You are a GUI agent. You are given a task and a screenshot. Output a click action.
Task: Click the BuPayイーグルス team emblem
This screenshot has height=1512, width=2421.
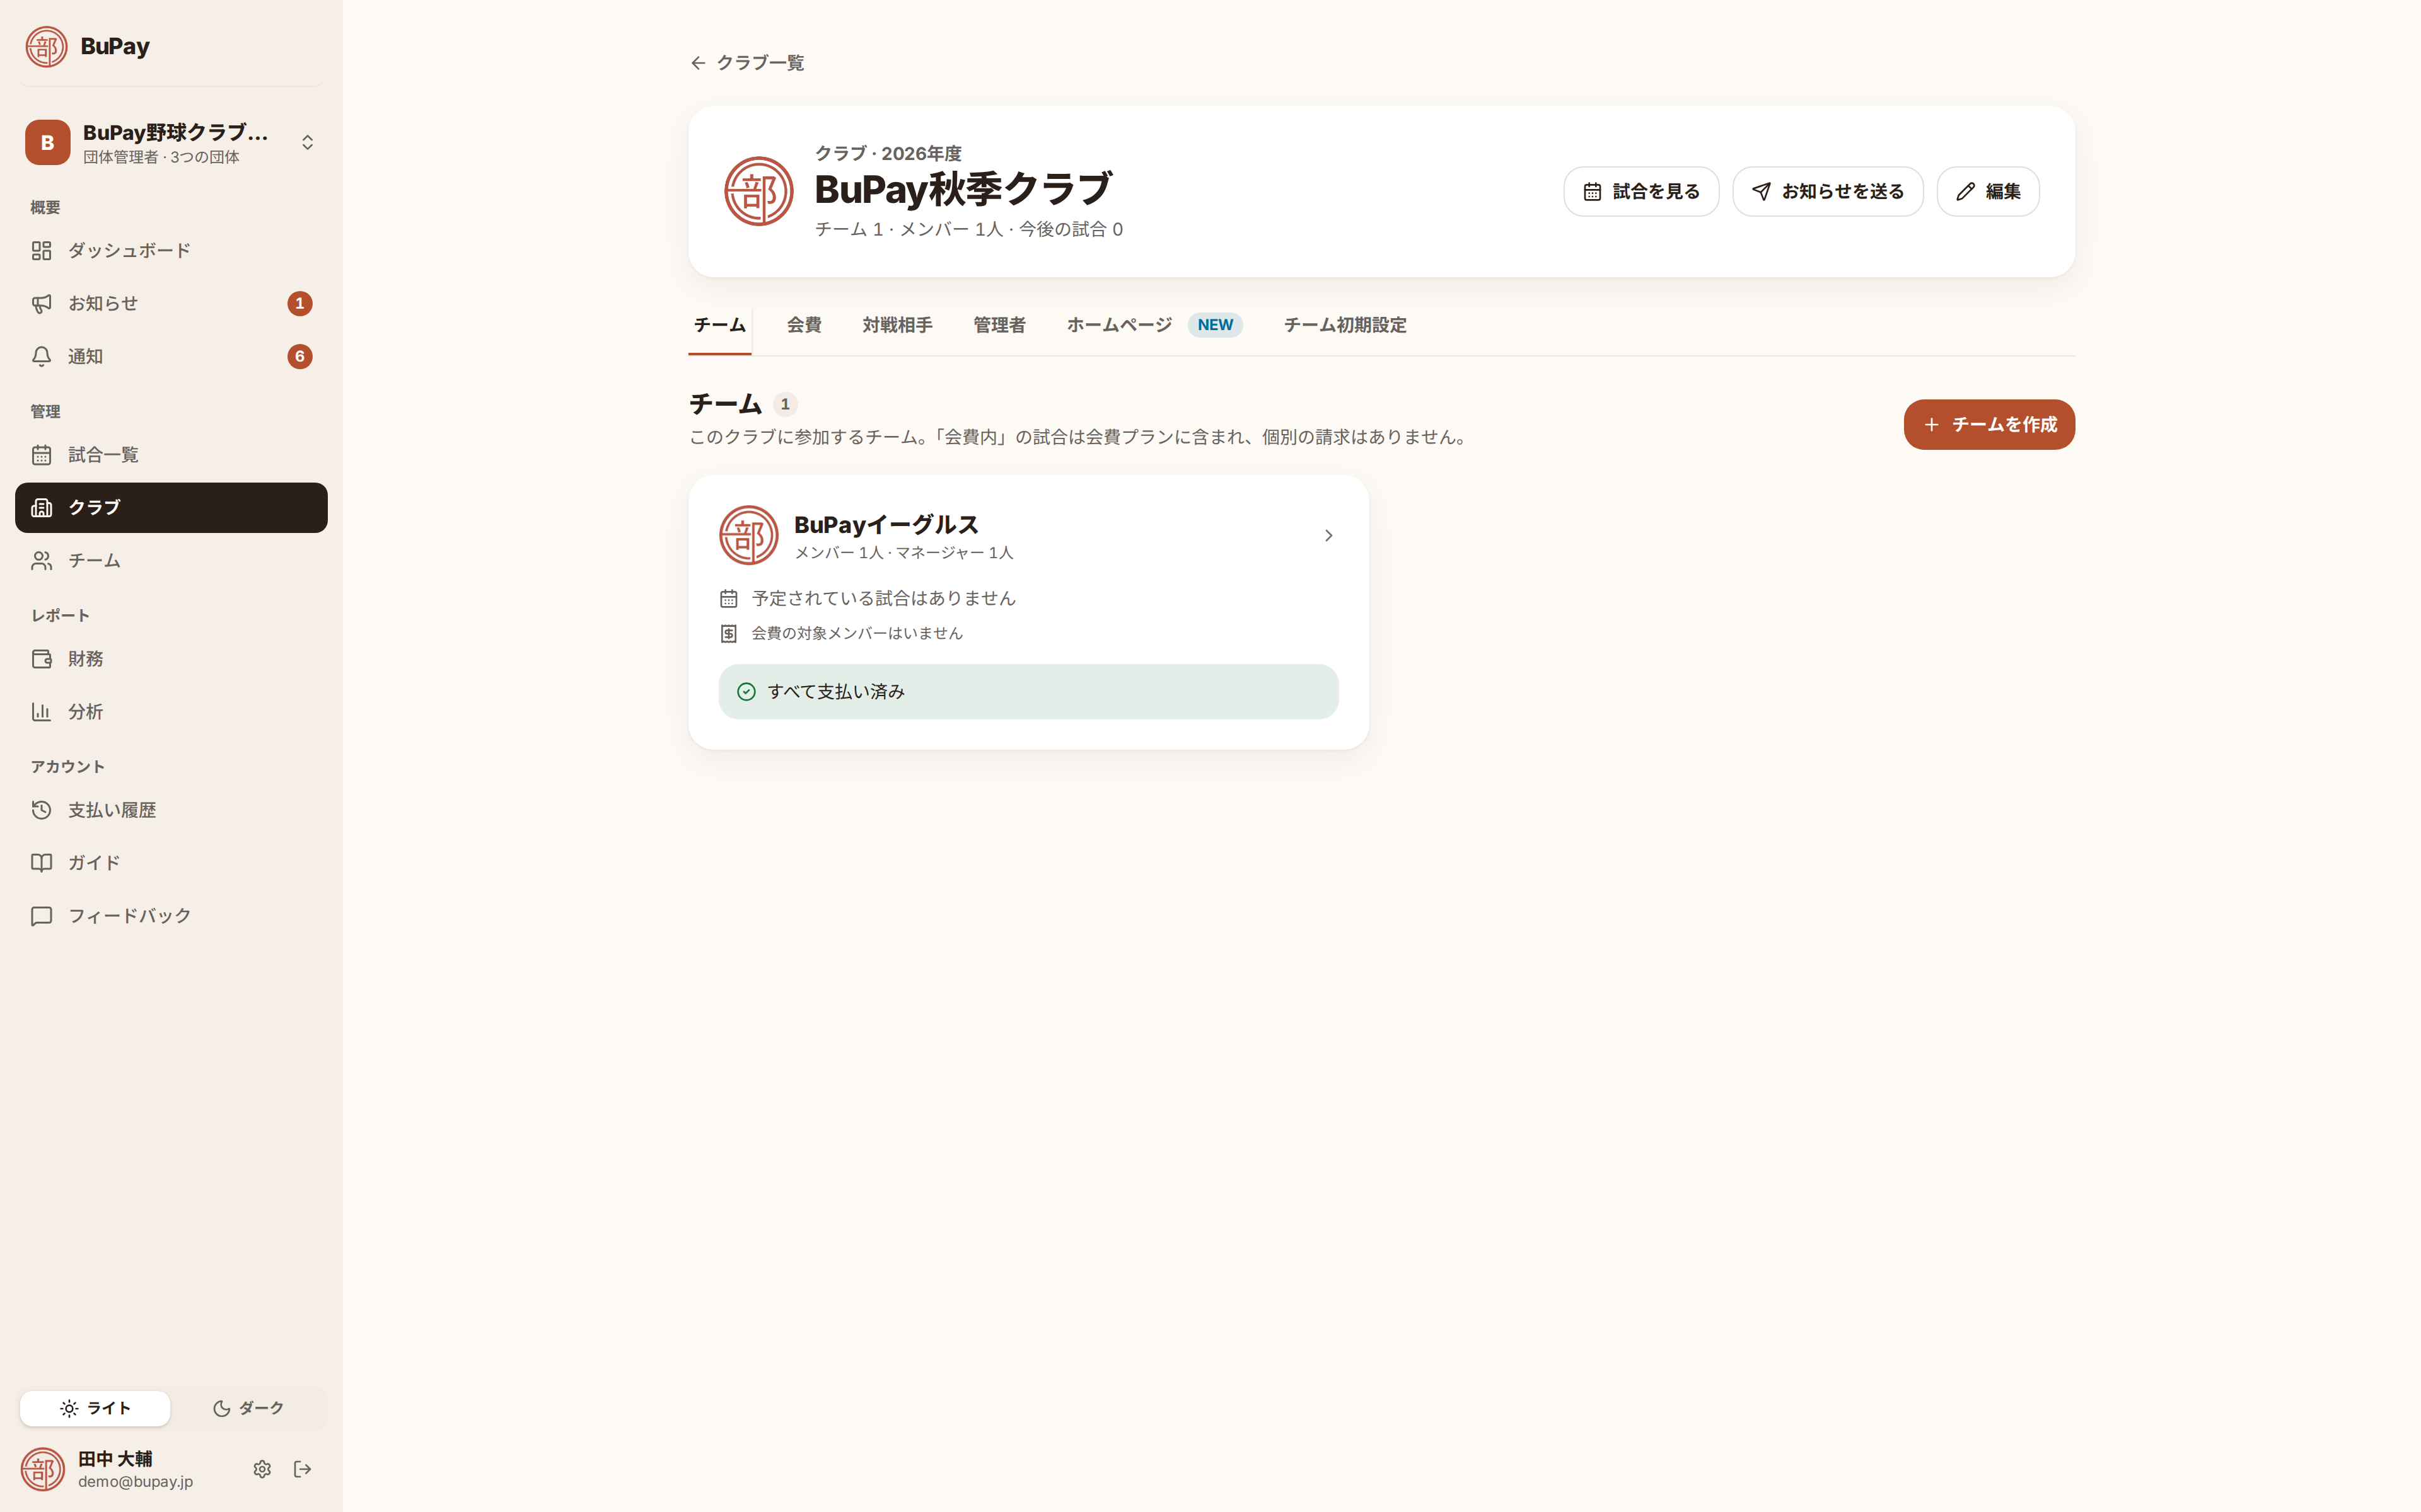pyautogui.click(x=748, y=535)
